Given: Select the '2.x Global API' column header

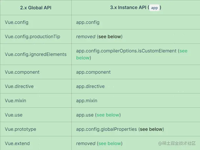Looking at the screenshot, I should [x=36, y=8].
